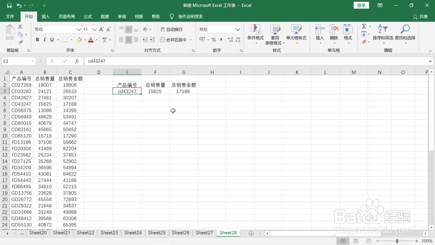Click the 操作说明搜索 search box
The width and height of the screenshot is (435, 245).
click(x=191, y=17)
